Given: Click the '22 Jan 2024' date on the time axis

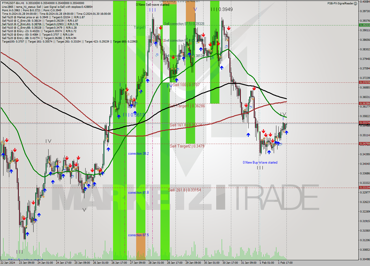Looking at the screenshot, I should coord(8,263).
